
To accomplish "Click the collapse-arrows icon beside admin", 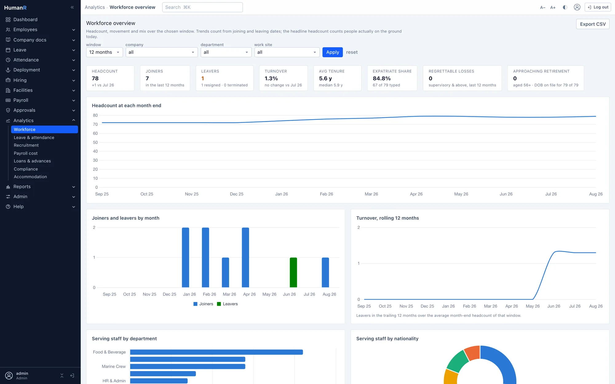I will (62, 375).
